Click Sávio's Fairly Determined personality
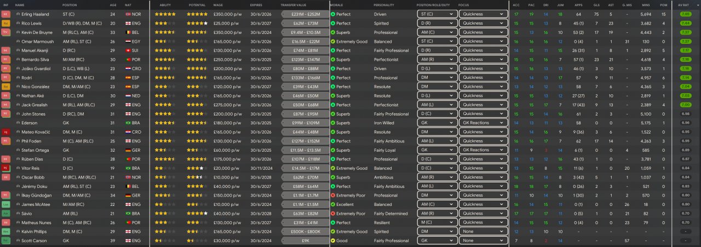 point(390,213)
